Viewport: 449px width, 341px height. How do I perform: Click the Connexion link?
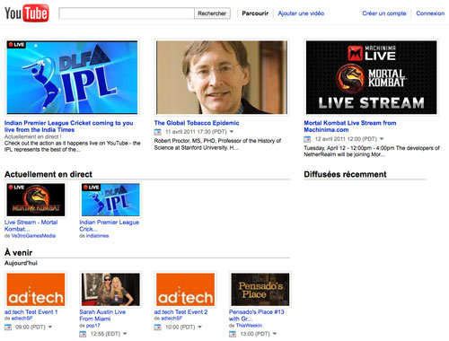tap(430, 13)
